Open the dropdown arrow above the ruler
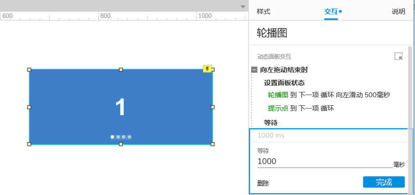This screenshot has width=415, height=195. coord(243,7)
